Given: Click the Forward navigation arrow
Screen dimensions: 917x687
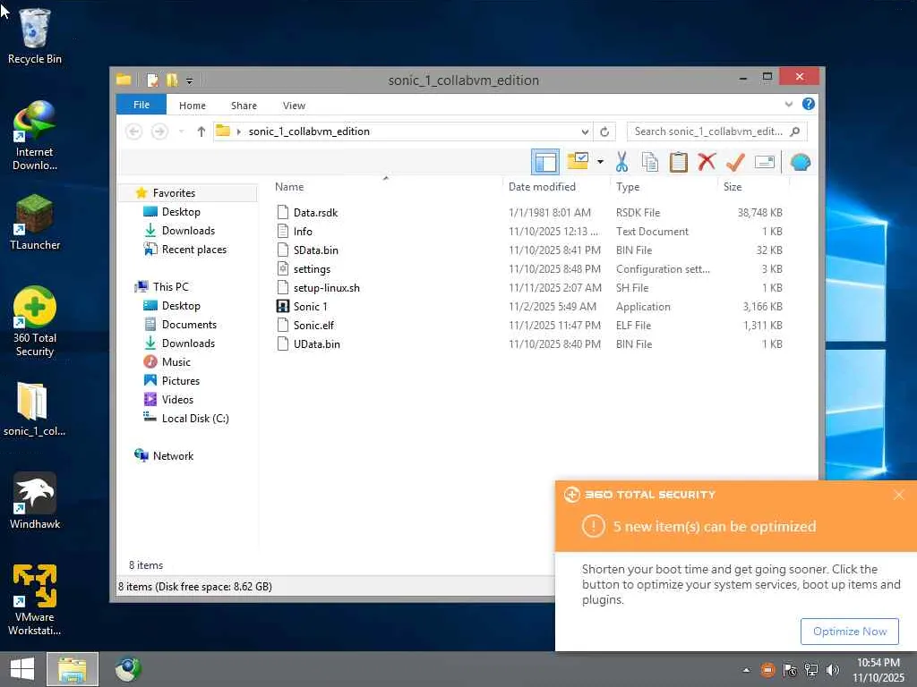Looking at the screenshot, I should (x=159, y=131).
